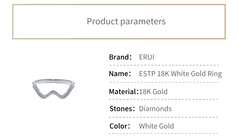
Task: Select the Stones label
Action: (x=122, y=109)
